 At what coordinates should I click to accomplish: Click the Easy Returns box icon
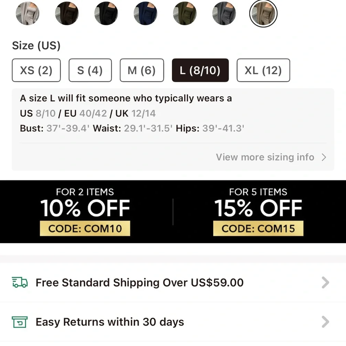click(x=20, y=322)
